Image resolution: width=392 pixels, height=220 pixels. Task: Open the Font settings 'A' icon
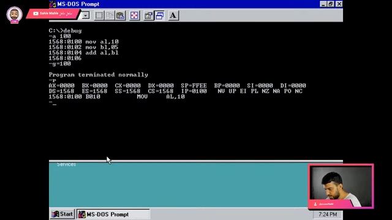(173, 15)
